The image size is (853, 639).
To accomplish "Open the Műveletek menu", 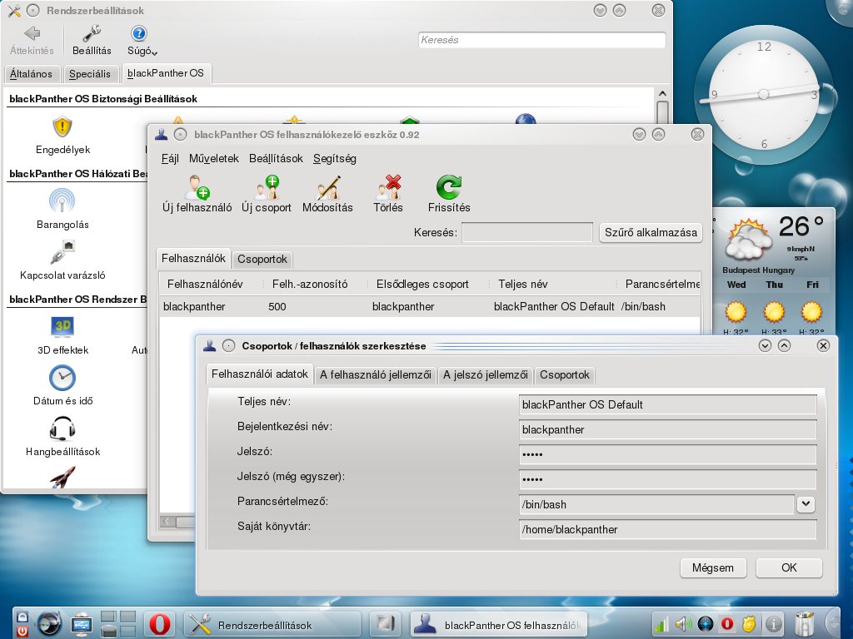I will click(x=214, y=159).
